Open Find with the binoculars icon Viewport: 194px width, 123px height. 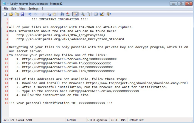click(62, 14)
